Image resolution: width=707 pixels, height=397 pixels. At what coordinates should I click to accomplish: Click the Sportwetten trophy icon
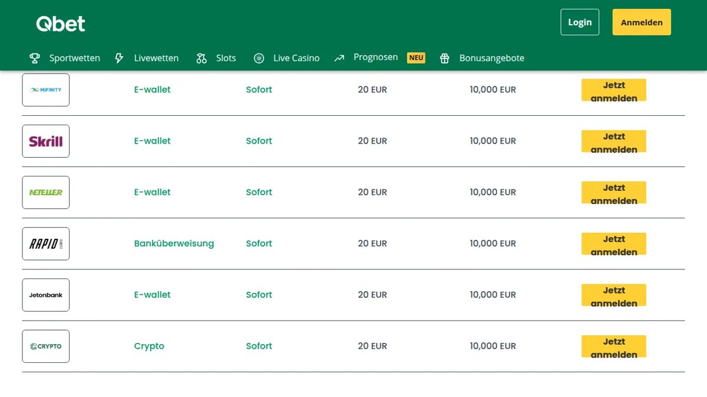[x=35, y=58]
